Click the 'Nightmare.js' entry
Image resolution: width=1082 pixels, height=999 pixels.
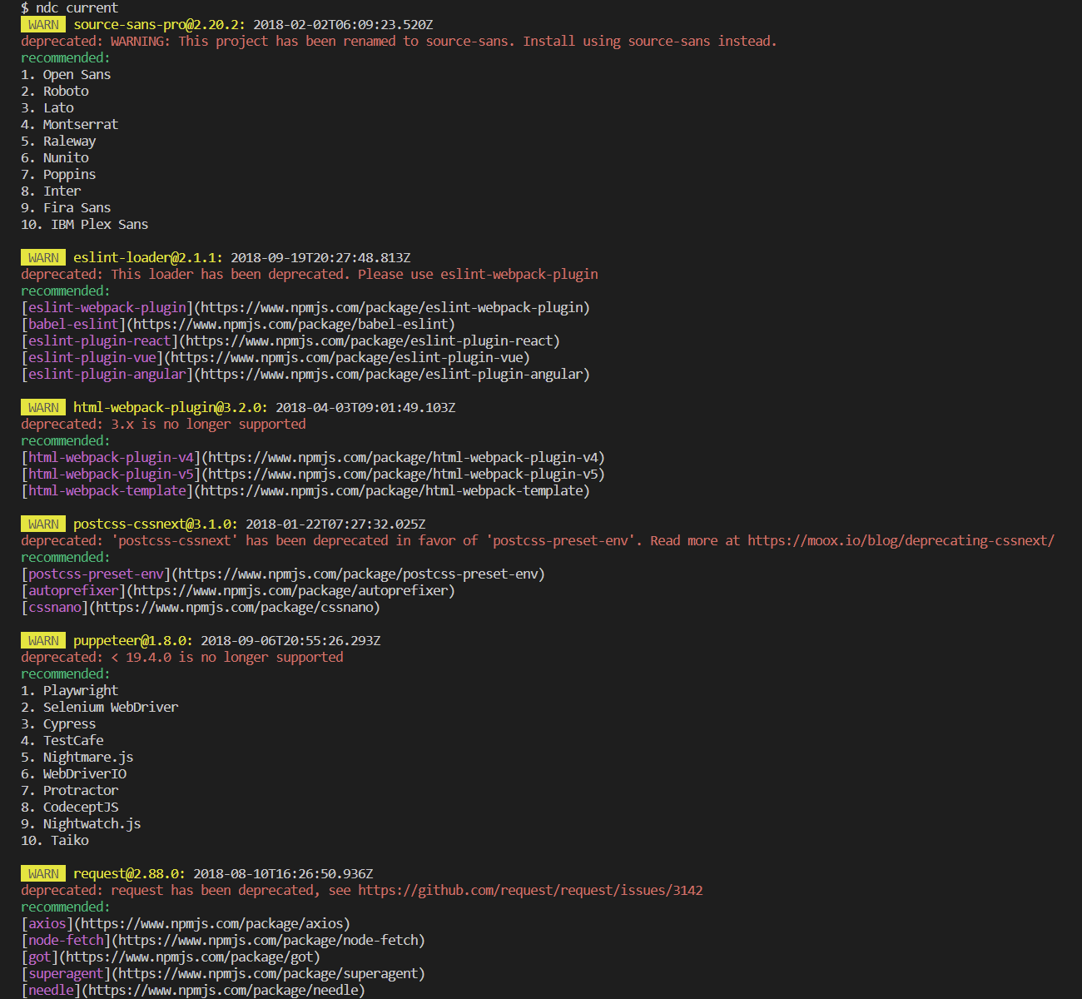pyautogui.click(x=88, y=758)
